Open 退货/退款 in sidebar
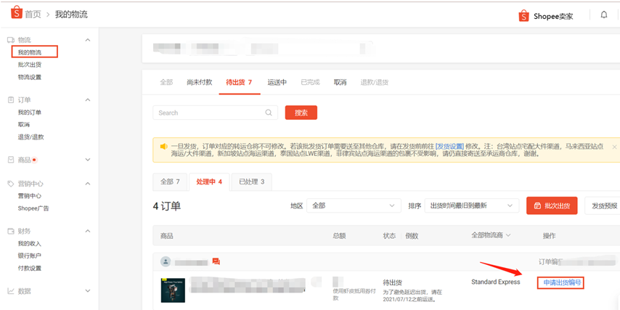Viewport: 620px width, 310px height. pyautogui.click(x=30, y=137)
